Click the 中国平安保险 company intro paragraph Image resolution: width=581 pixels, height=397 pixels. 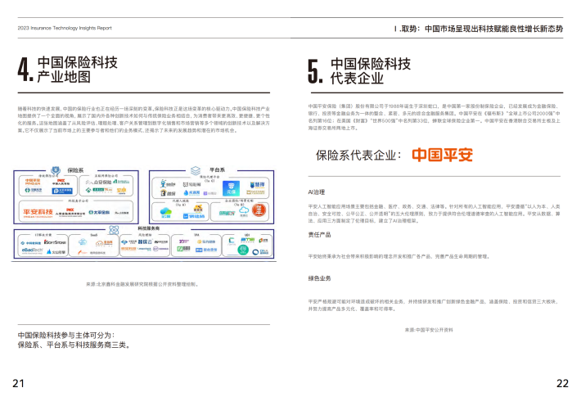pyautogui.click(x=435, y=117)
